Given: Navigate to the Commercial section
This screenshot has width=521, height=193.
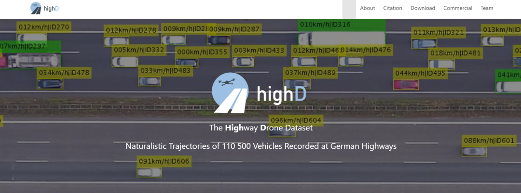Looking at the screenshot, I should [x=457, y=8].
